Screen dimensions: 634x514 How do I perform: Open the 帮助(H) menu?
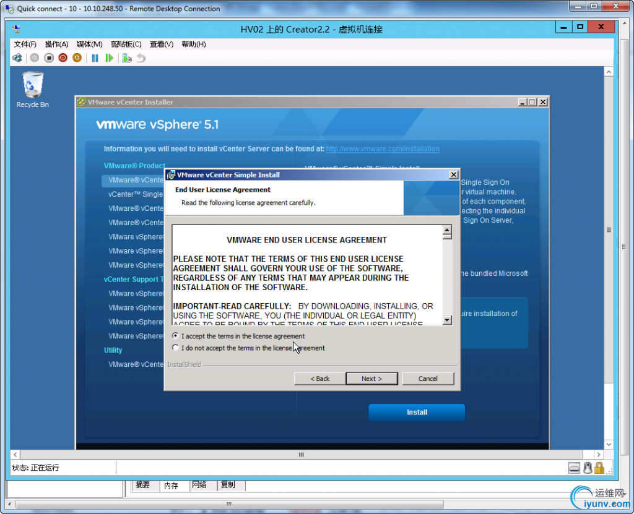(x=194, y=44)
